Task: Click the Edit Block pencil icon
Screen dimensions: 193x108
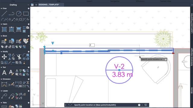Action: click(19, 41)
